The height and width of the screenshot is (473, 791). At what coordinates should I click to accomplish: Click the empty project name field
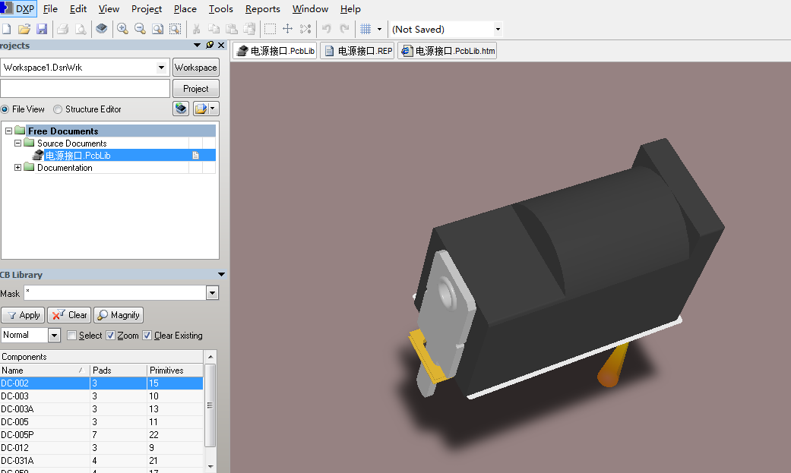click(x=85, y=89)
